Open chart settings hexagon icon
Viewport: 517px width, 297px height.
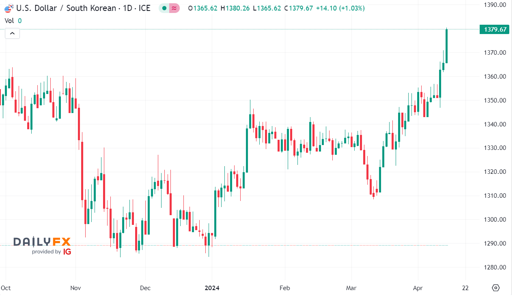click(x=495, y=288)
